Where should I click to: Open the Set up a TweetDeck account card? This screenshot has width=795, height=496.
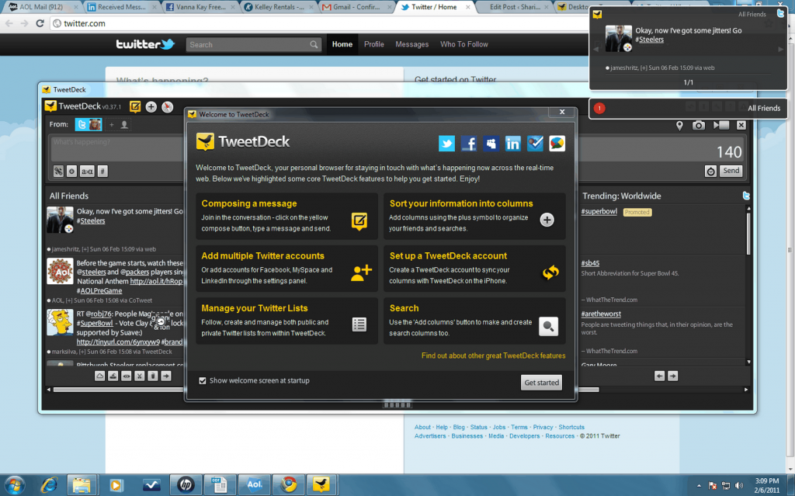pyautogui.click(x=474, y=269)
